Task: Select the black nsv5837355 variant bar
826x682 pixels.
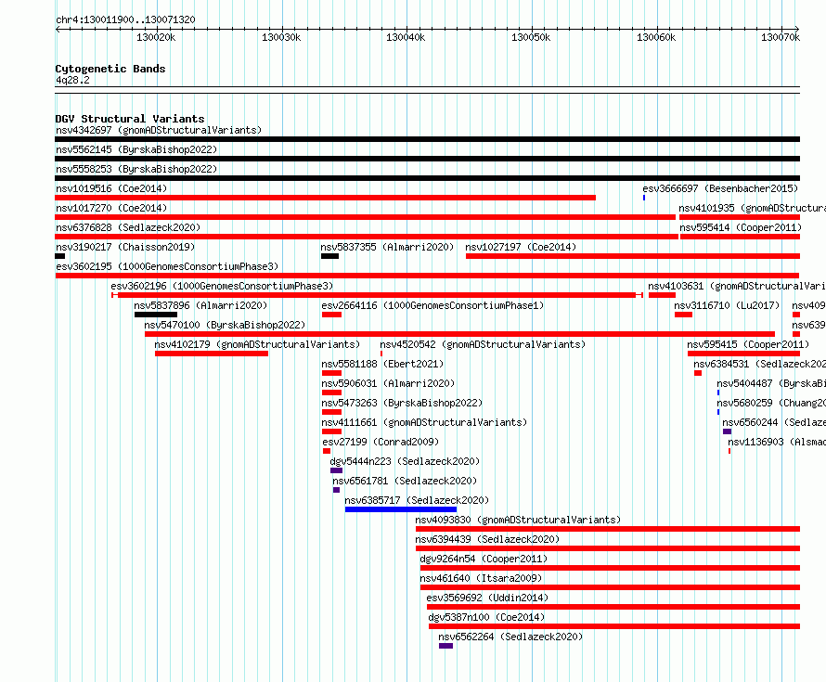Action: click(x=329, y=256)
